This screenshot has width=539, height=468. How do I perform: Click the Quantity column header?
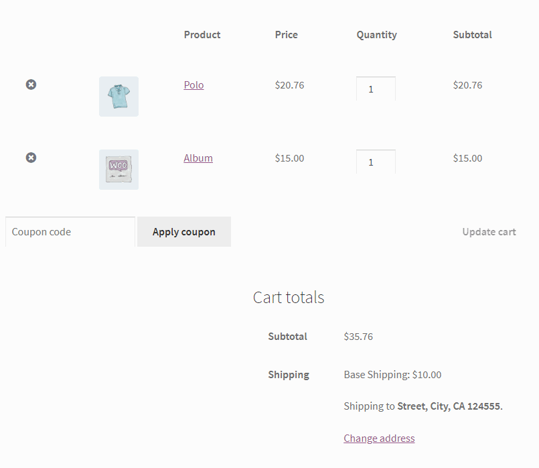(376, 34)
